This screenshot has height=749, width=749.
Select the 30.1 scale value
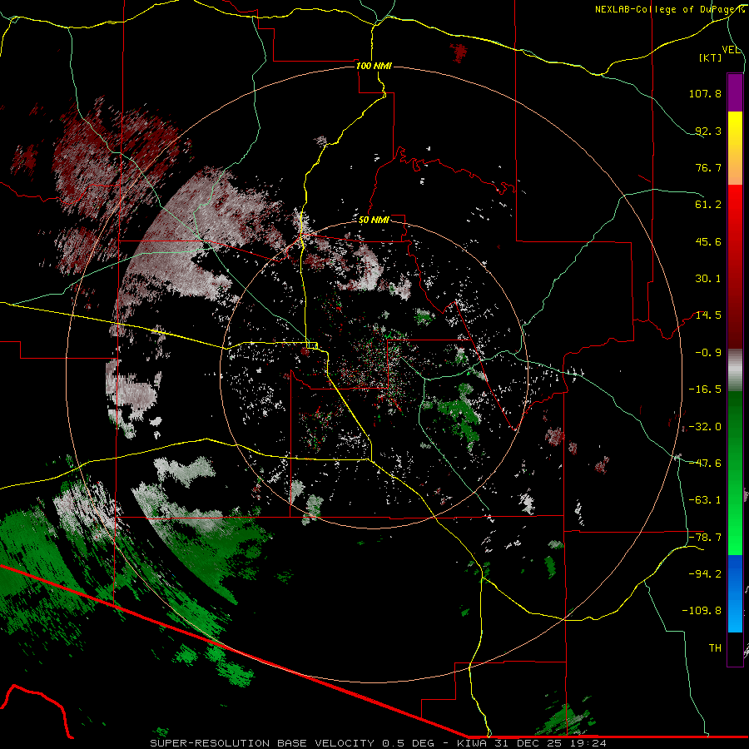pos(708,279)
